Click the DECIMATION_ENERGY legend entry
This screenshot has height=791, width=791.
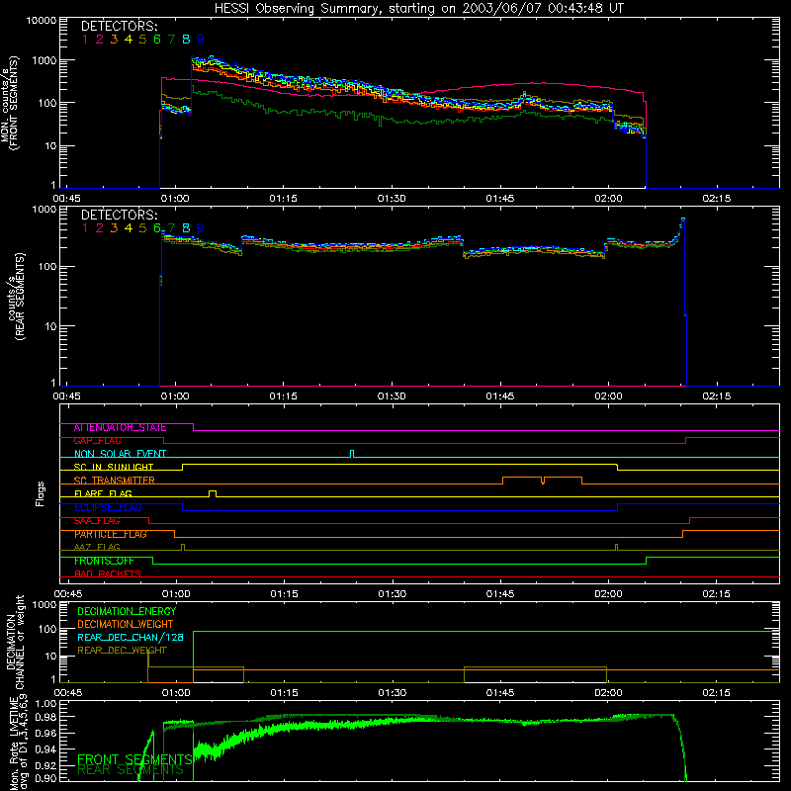point(127,611)
